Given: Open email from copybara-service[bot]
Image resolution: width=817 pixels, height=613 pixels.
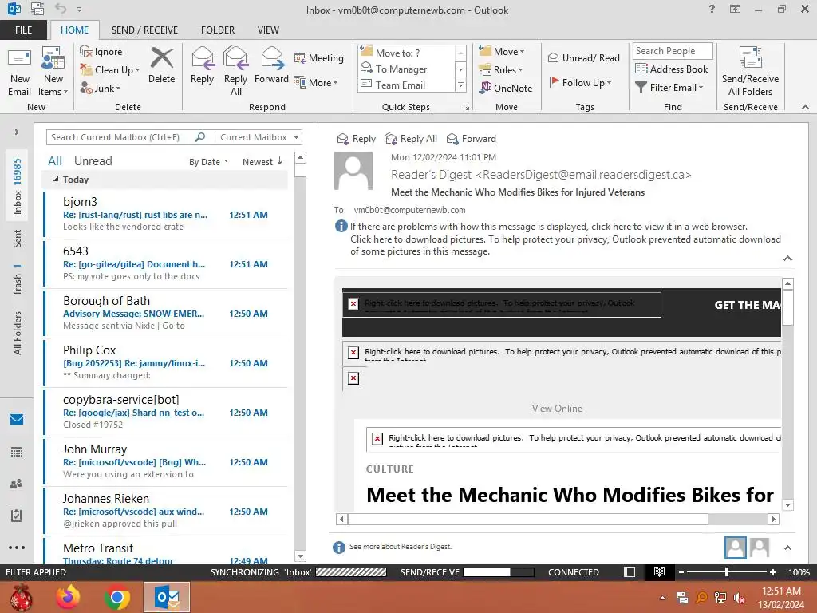Looking at the screenshot, I should [166, 413].
